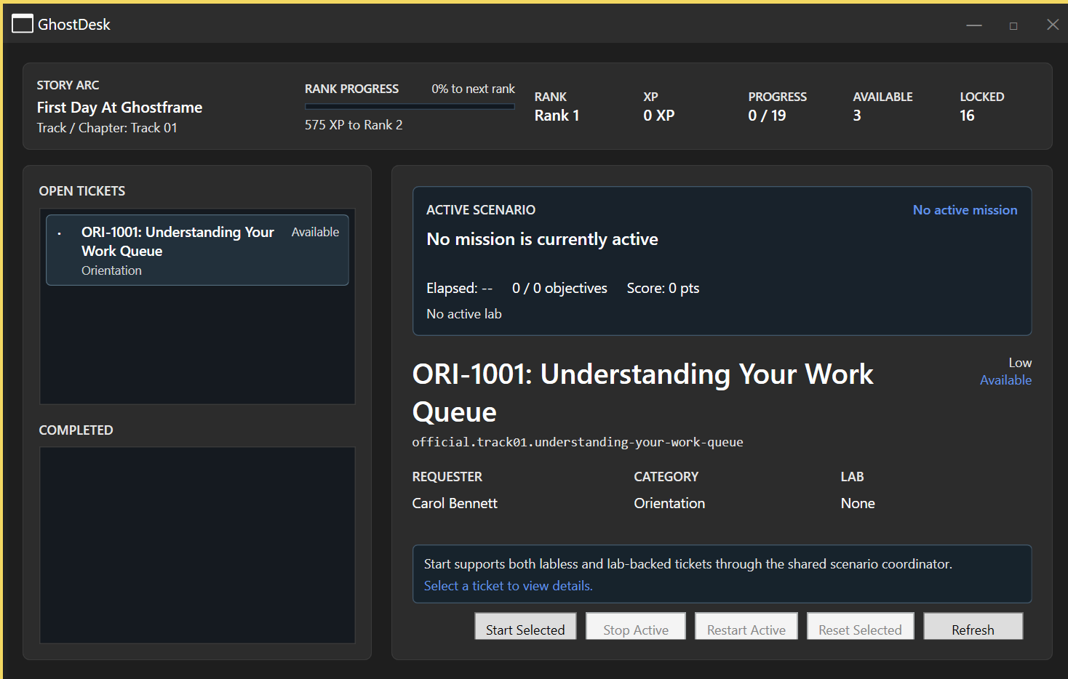Click the Locked count '16'

[x=967, y=116]
